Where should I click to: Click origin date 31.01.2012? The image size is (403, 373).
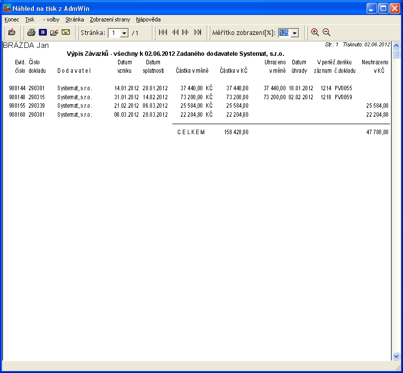click(127, 97)
